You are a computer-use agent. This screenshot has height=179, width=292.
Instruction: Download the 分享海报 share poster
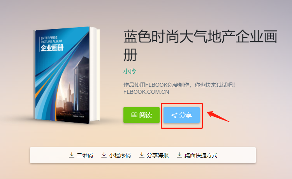pos(154,155)
